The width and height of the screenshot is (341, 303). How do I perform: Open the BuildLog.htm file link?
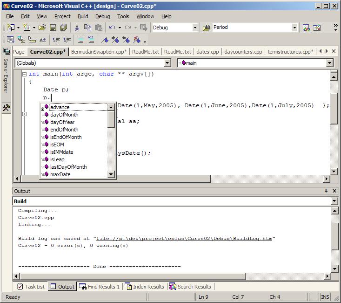[x=184, y=238]
